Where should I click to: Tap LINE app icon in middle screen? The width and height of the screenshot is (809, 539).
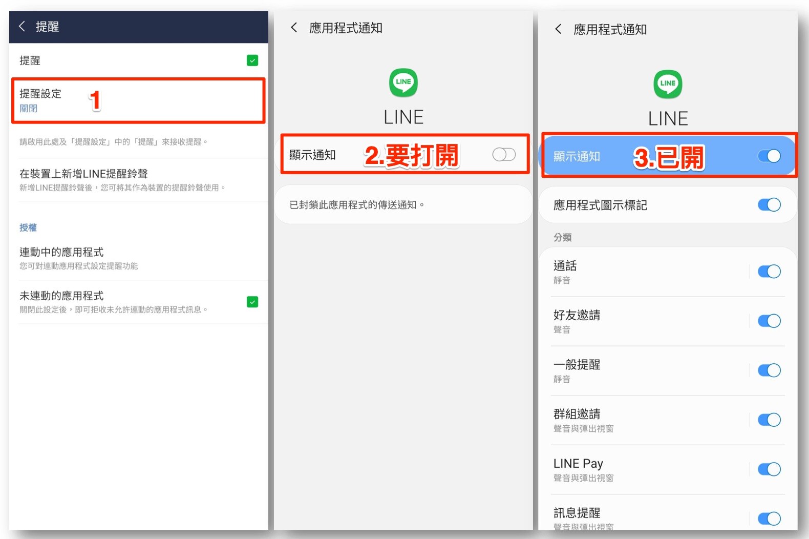pos(403,82)
